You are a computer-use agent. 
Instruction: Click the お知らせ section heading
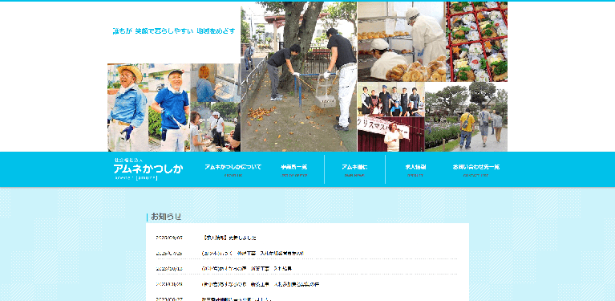(x=166, y=217)
